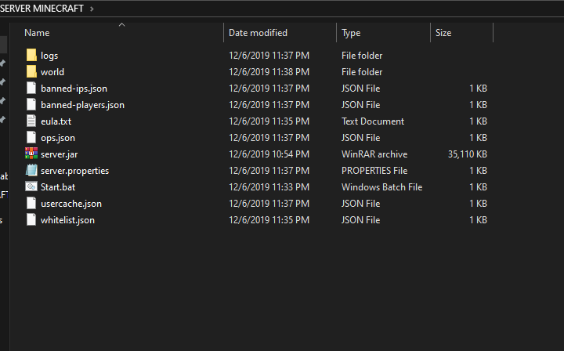Screen dimensions: 564x351
Task: Sort files by the Size column header
Action: [443, 33]
